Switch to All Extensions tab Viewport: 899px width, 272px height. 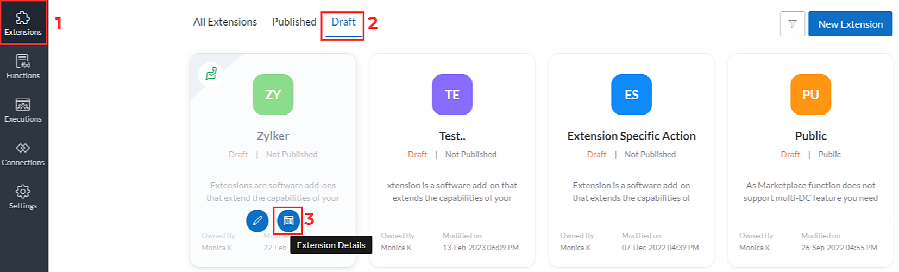[225, 22]
